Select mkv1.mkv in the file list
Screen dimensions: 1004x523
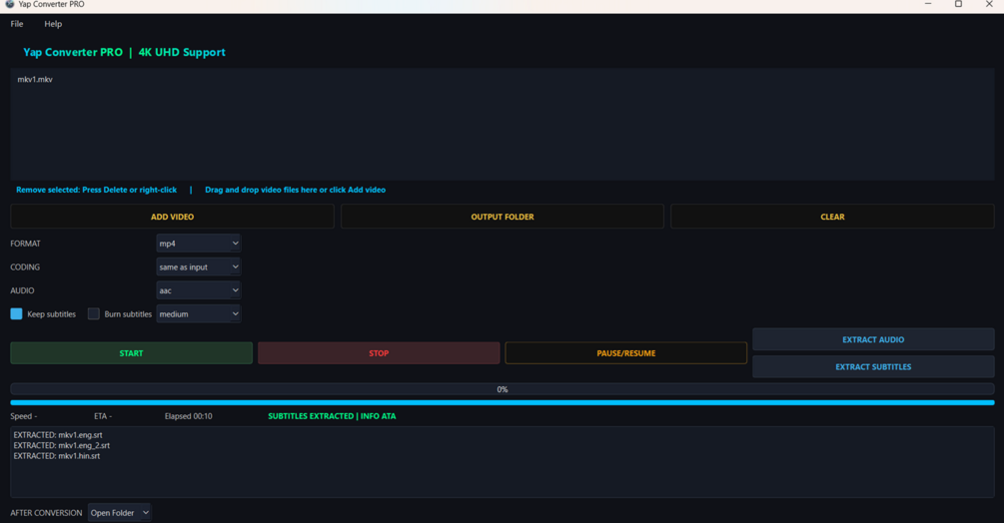(x=35, y=79)
